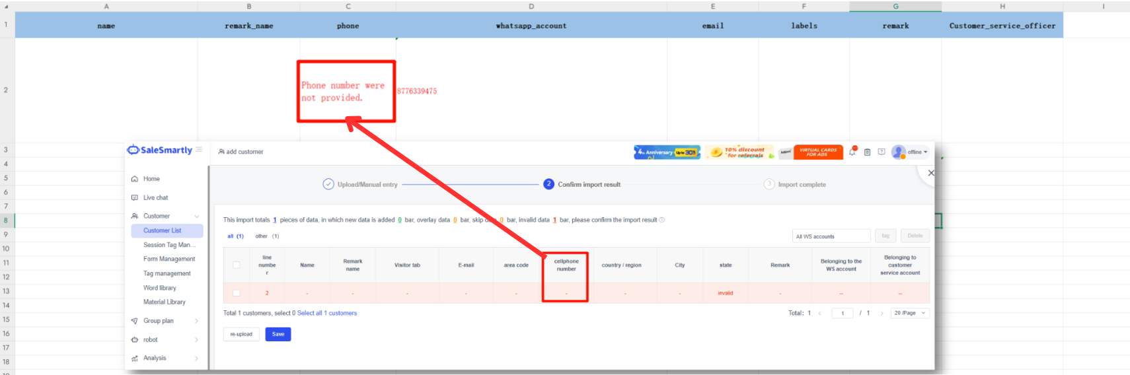Image resolution: width=1130 pixels, height=375 pixels.
Task: Expand the Group plan chevron
Action: point(196,321)
